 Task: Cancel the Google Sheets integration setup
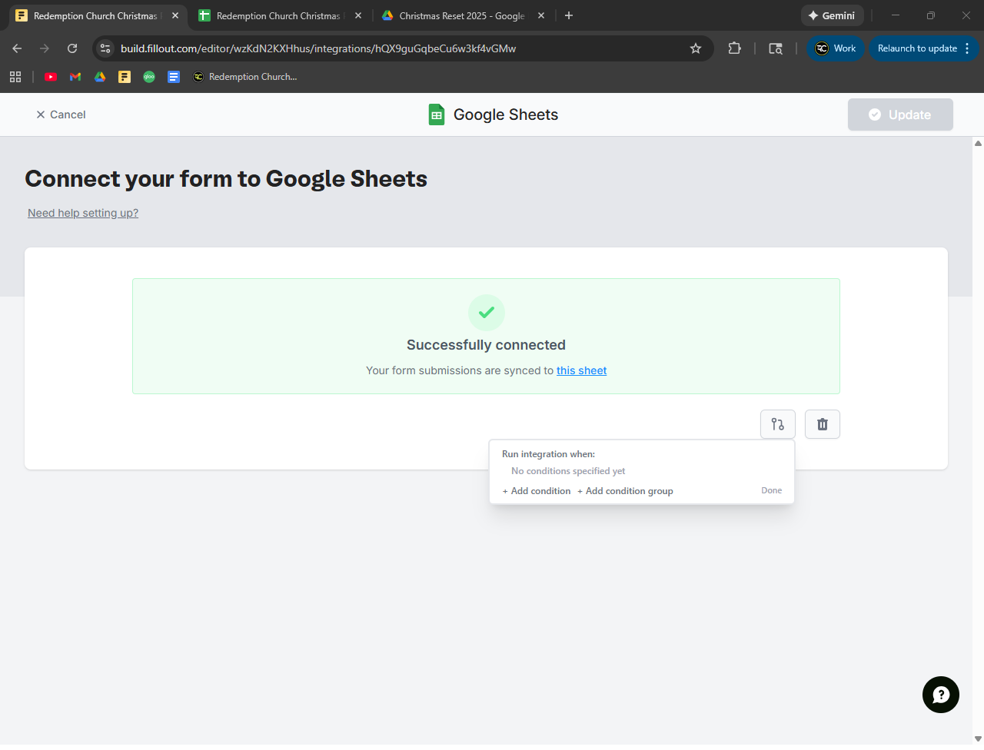[x=61, y=114]
